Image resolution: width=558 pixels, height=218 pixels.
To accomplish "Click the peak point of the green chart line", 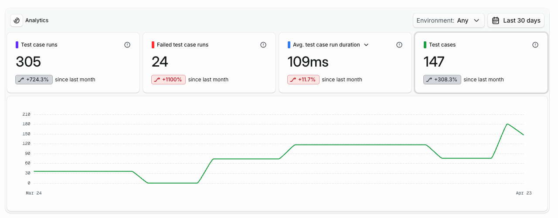I will (507, 124).
